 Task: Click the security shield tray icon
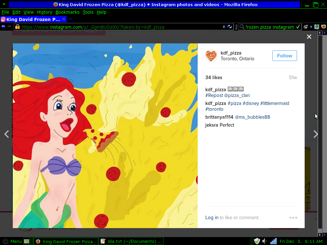point(257,241)
